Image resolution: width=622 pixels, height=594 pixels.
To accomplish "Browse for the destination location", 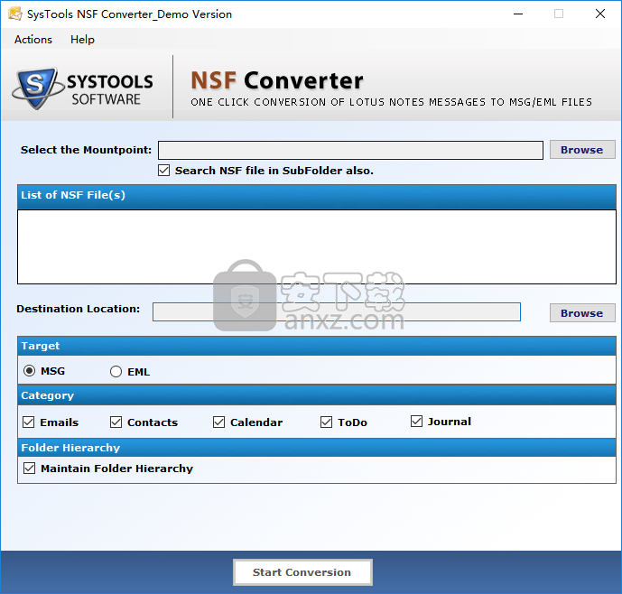I will 582,312.
